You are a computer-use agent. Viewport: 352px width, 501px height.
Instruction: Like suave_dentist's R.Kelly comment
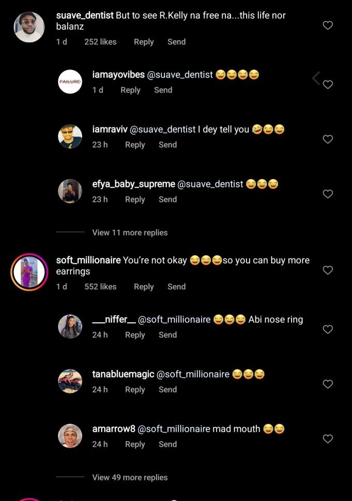point(328,25)
